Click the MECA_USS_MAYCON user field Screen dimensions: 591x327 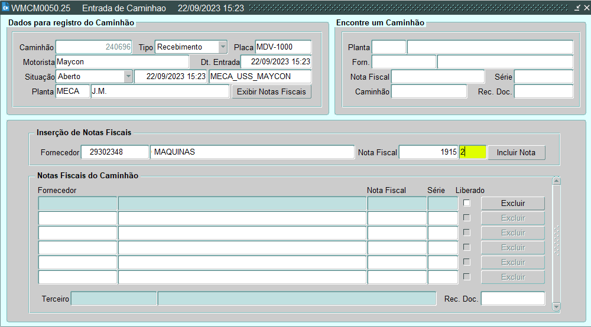coord(260,77)
